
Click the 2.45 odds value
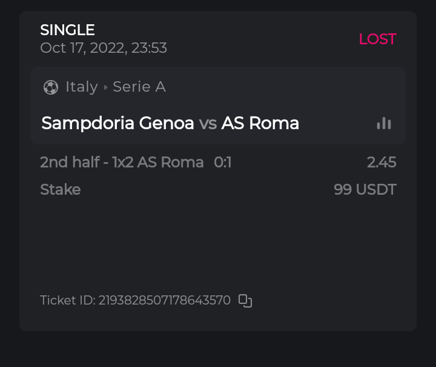(381, 162)
